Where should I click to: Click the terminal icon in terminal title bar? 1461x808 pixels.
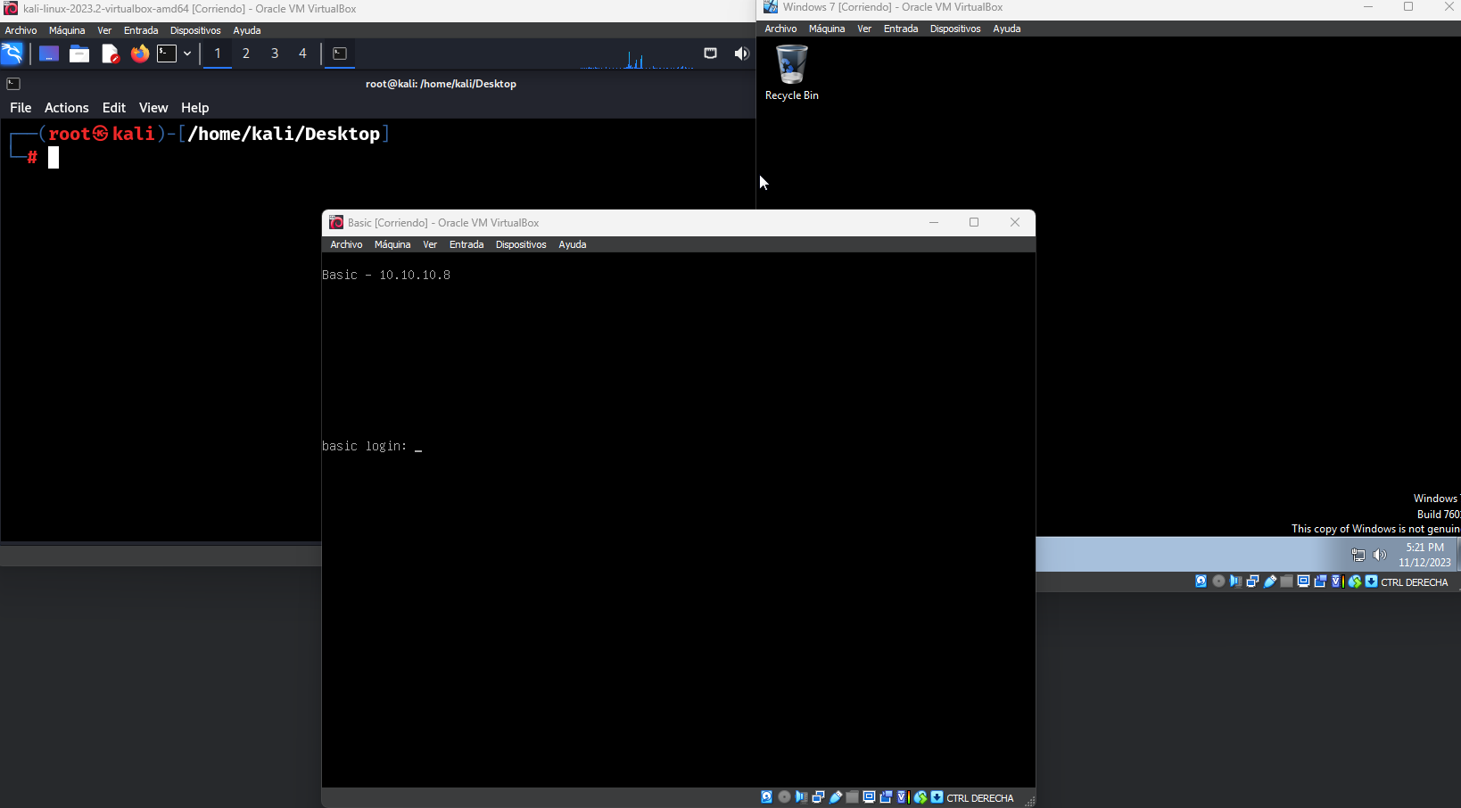point(13,84)
